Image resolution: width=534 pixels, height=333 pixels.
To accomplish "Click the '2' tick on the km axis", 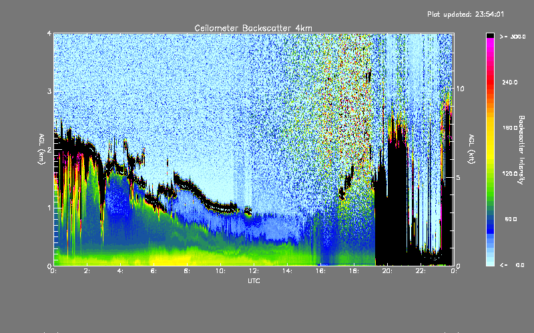I will tap(49, 149).
